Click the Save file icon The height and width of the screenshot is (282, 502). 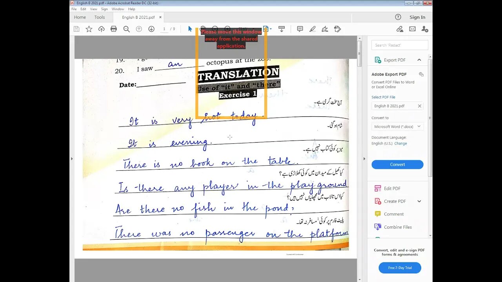[x=76, y=29]
